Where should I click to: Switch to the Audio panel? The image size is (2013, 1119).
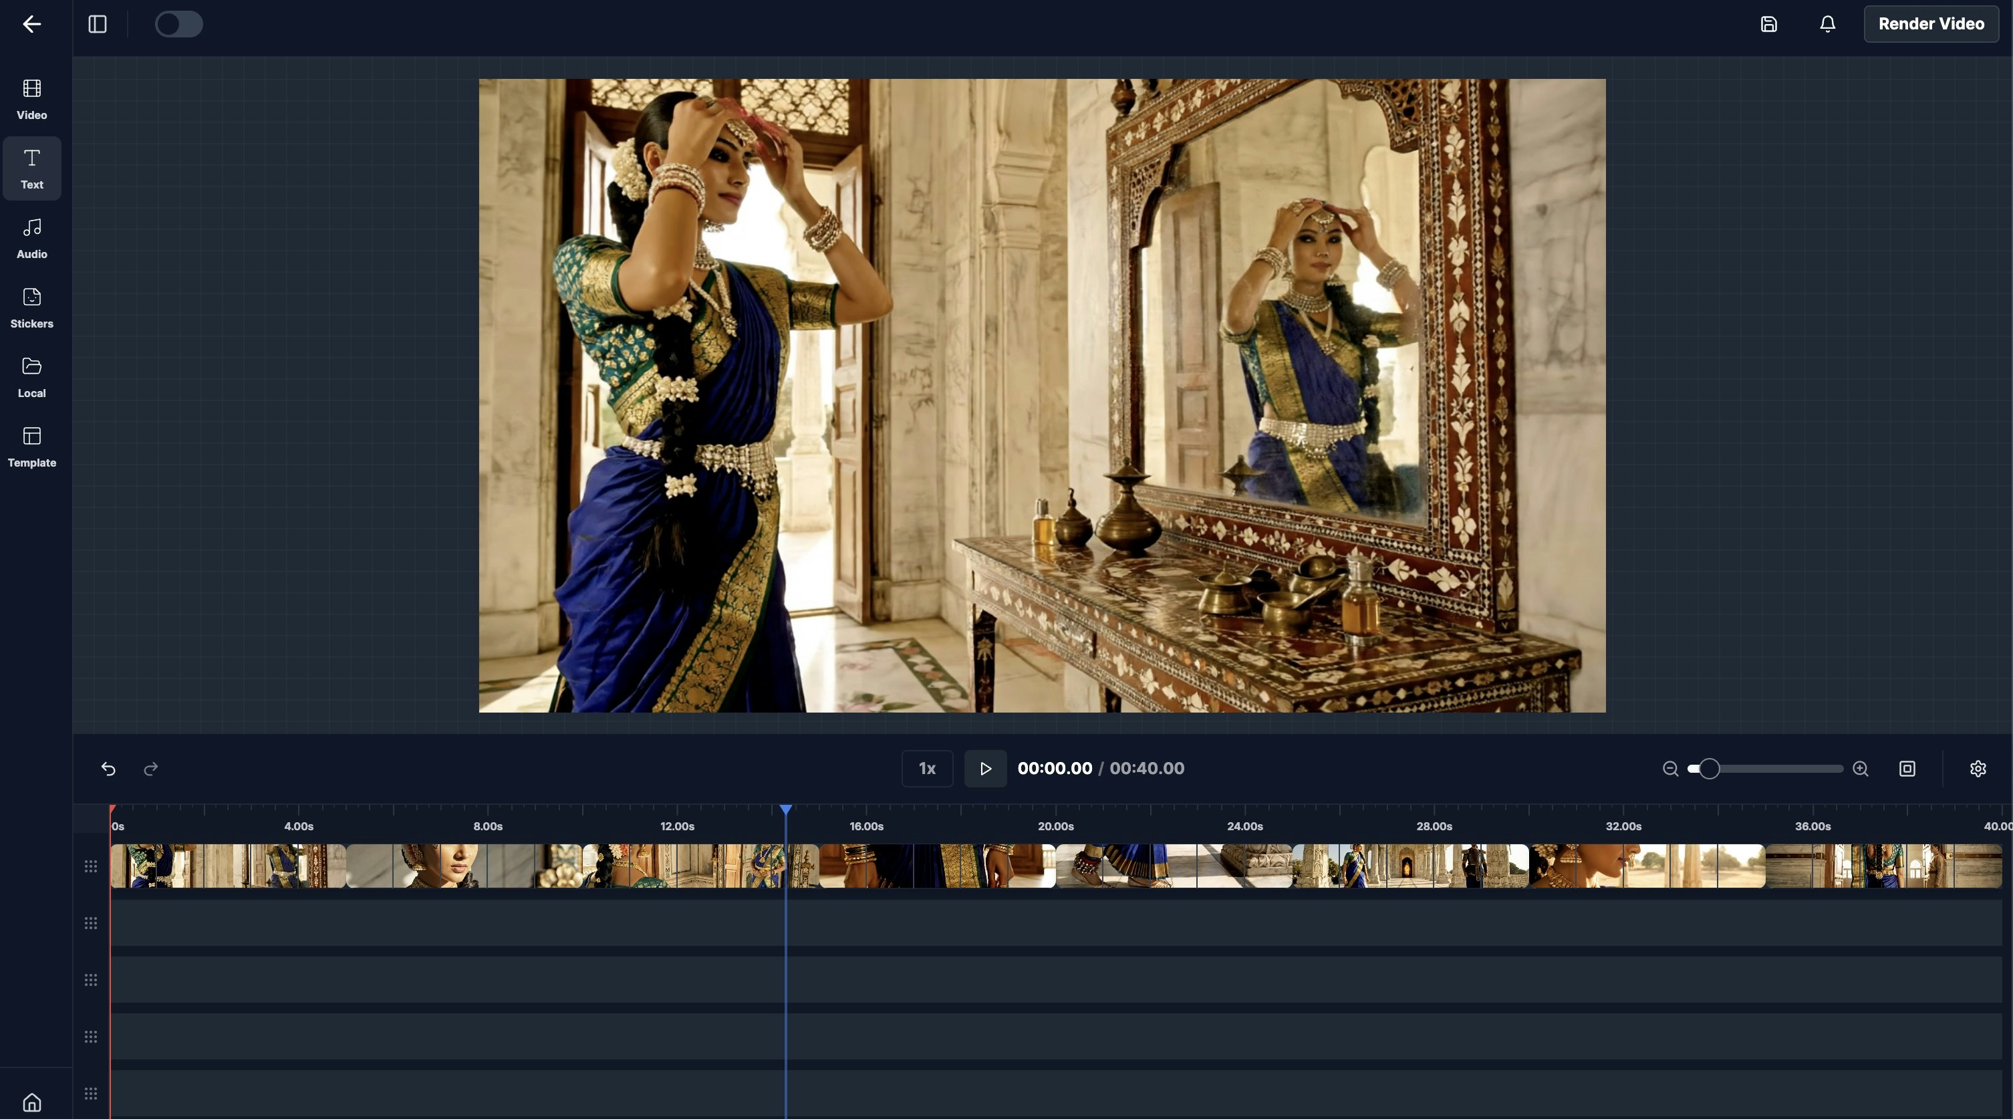click(x=32, y=237)
